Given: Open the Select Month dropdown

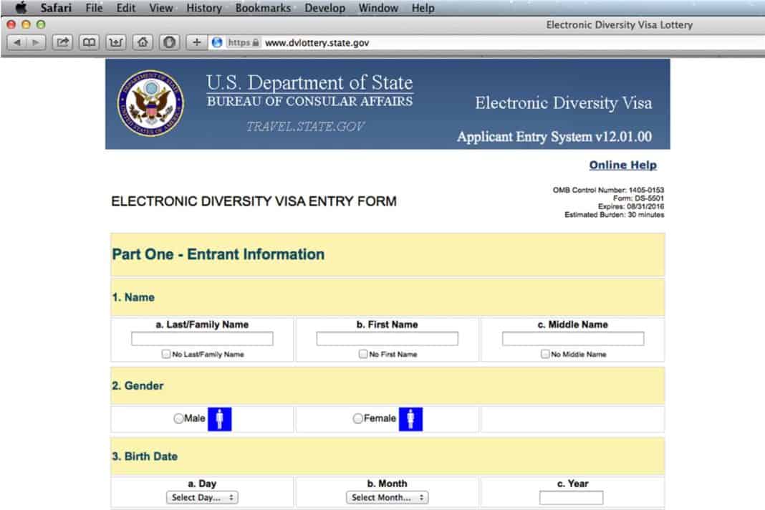Looking at the screenshot, I should click(x=387, y=497).
